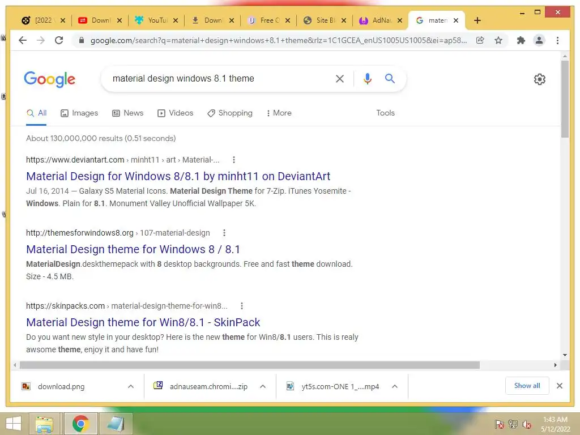Open options for the deviantart.com result
This screenshot has height=435, width=580.
click(x=233, y=160)
